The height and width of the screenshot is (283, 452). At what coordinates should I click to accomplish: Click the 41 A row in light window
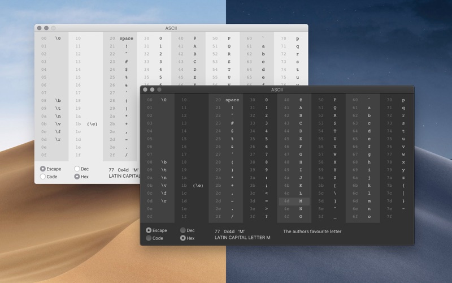[x=188, y=46]
